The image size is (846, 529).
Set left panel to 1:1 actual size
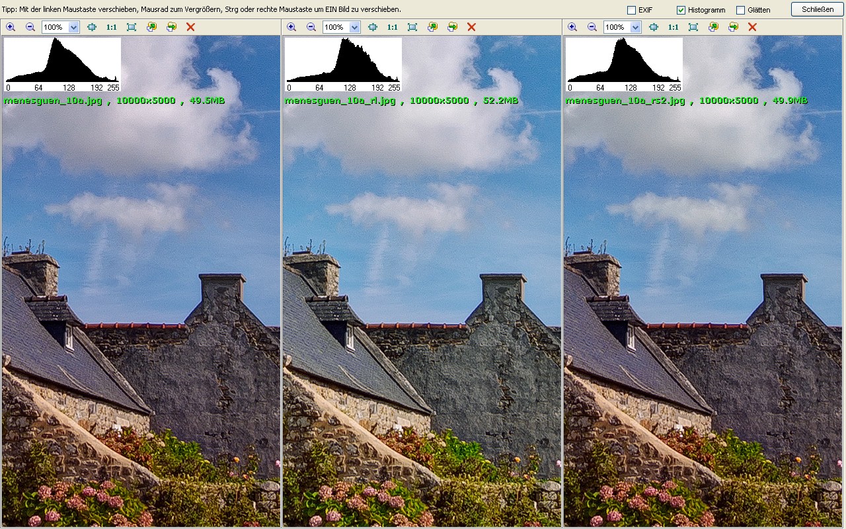point(112,27)
